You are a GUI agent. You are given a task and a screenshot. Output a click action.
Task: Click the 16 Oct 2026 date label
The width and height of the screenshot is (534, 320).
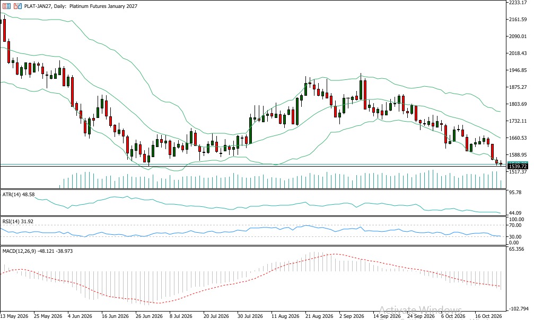click(x=488, y=316)
